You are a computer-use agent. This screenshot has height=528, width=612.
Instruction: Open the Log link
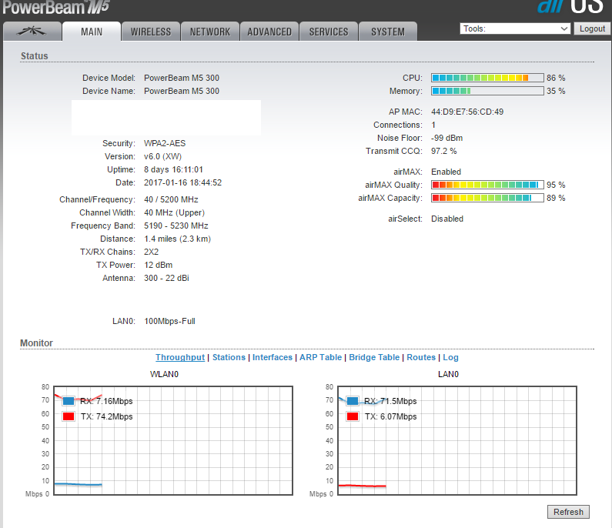450,357
